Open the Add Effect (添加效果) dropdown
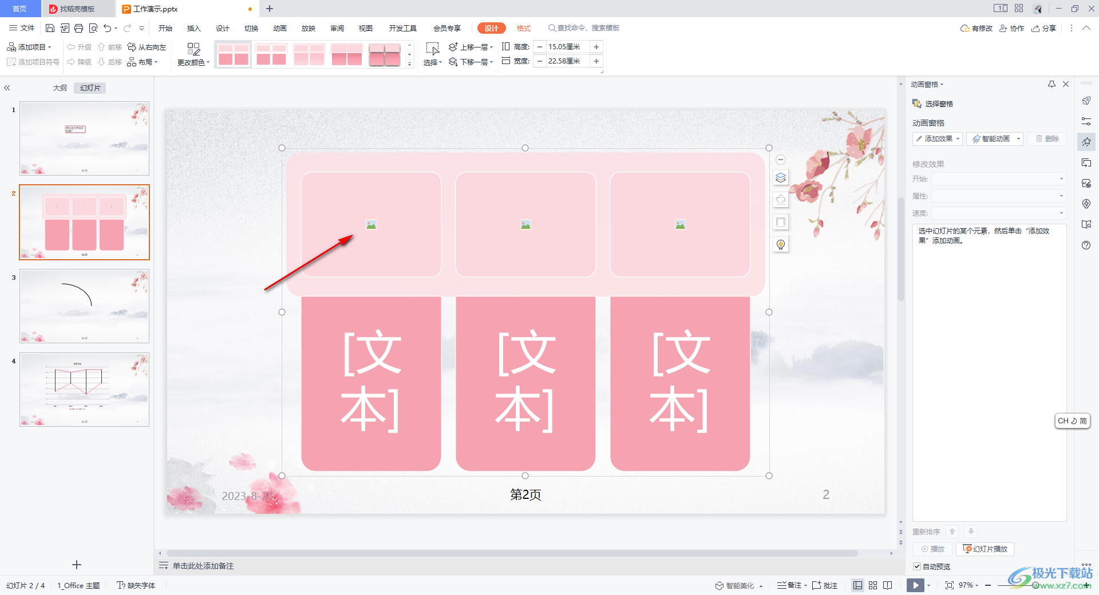Viewport: 1099px width, 595px height. 938,139
